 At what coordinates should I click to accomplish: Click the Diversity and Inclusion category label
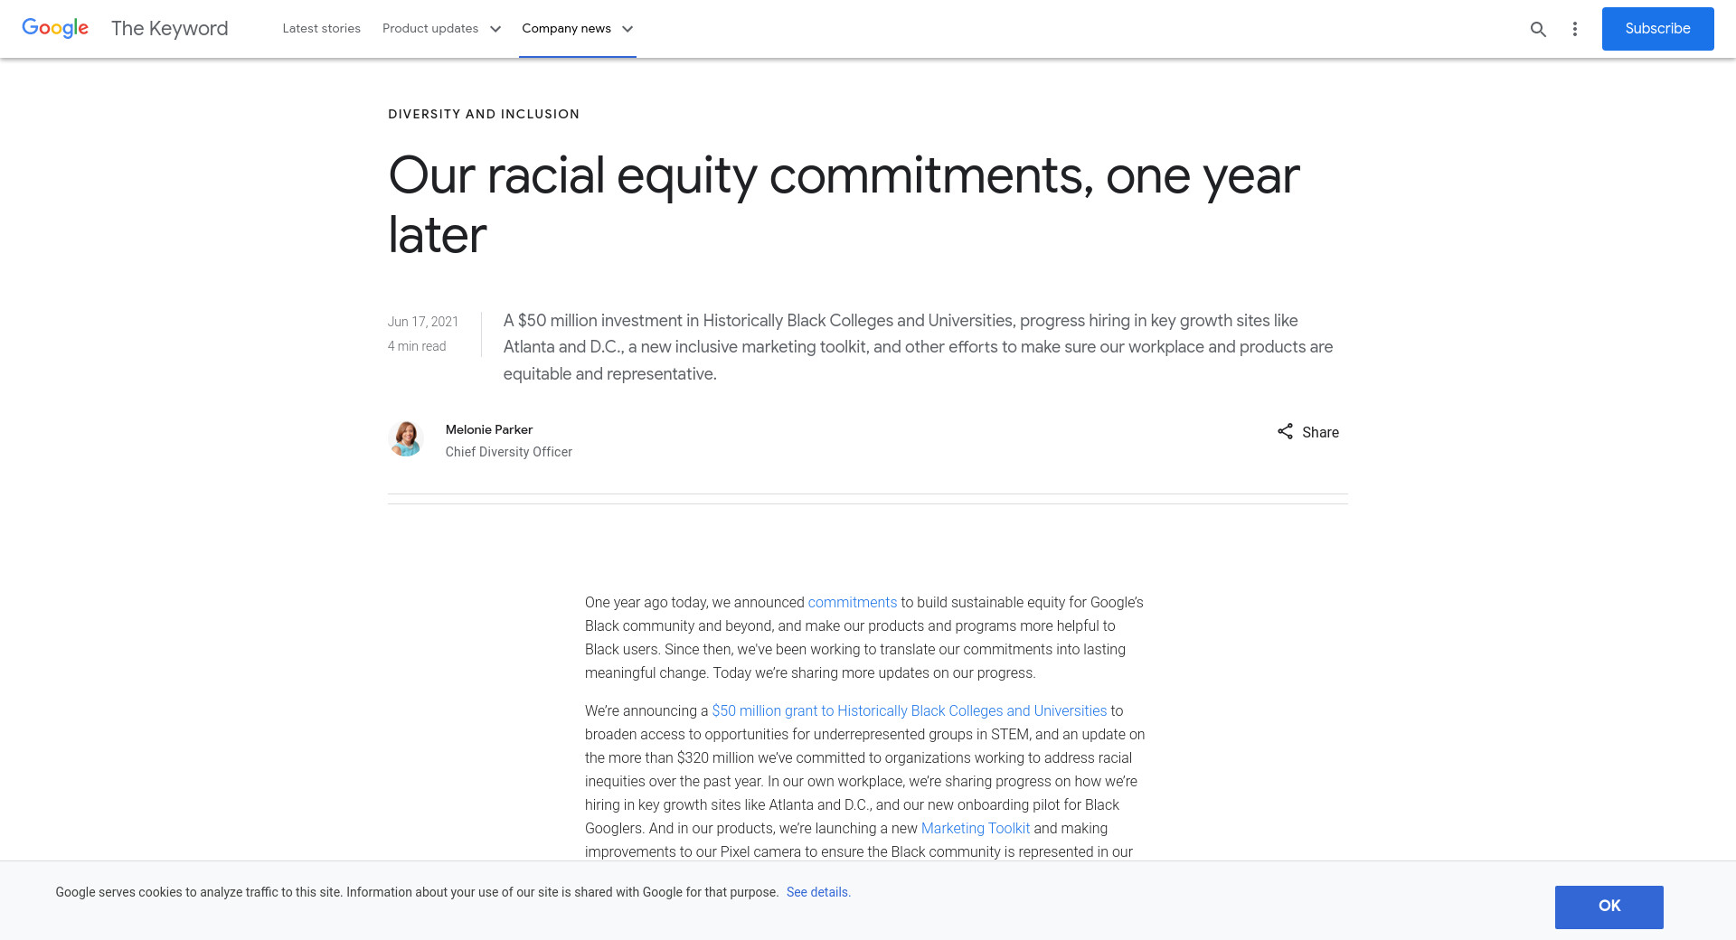point(484,114)
